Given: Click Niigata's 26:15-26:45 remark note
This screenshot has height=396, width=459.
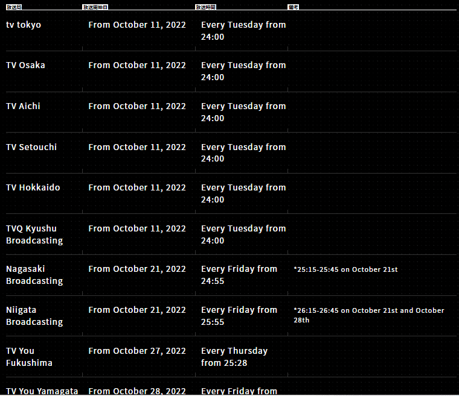Looking at the screenshot, I should tap(369, 315).
